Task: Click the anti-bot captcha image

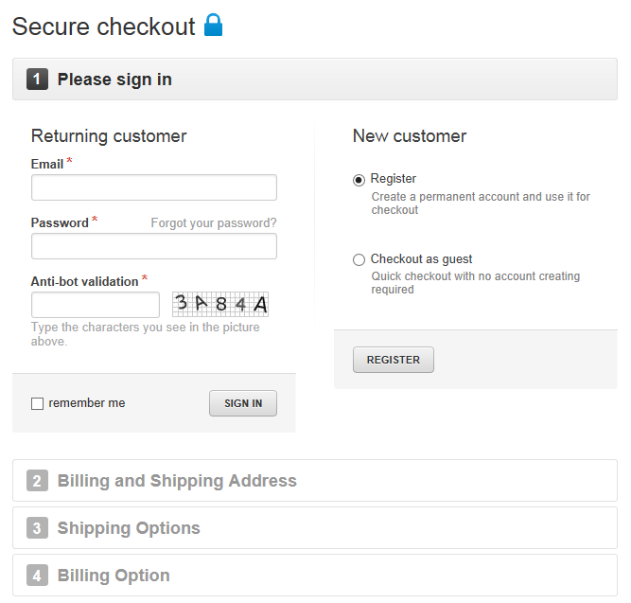Action: click(x=220, y=304)
